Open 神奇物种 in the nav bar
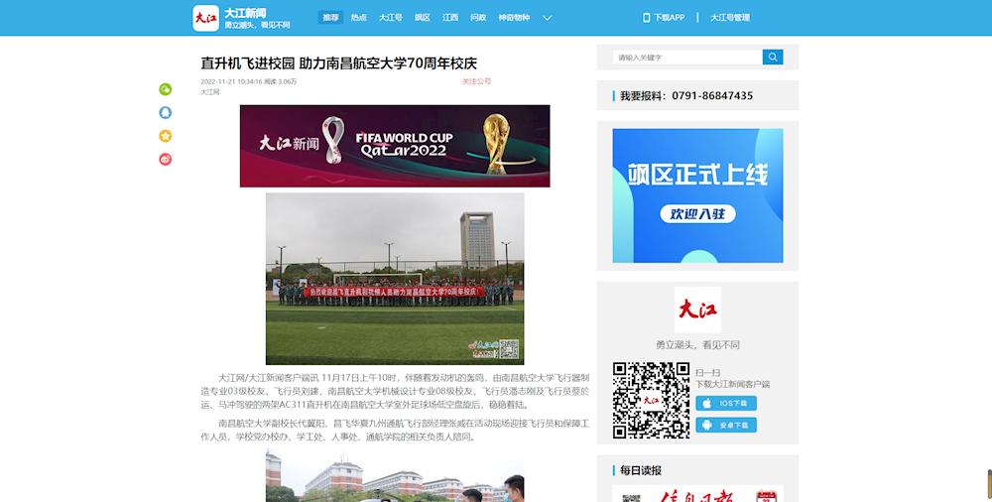Screen dimensions: 992x502 (x=513, y=18)
